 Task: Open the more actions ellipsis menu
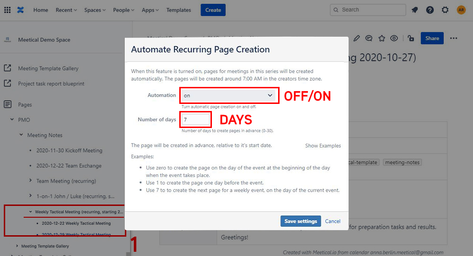[x=454, y=38]
